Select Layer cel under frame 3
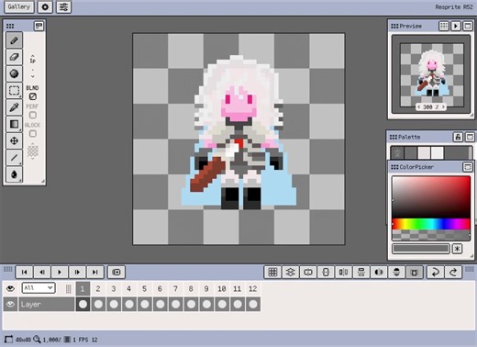477x347 pixels. pyautogui.click(x=114, y=304)
